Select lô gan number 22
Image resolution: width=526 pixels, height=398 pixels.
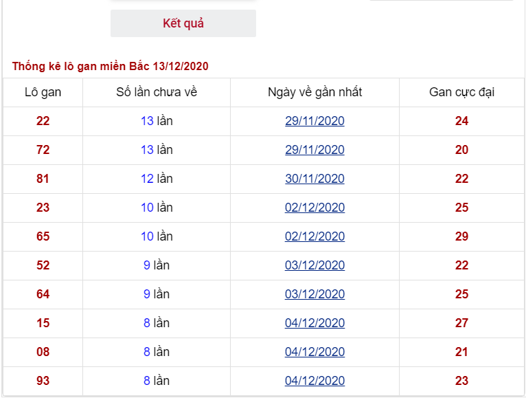pos(43,121)
